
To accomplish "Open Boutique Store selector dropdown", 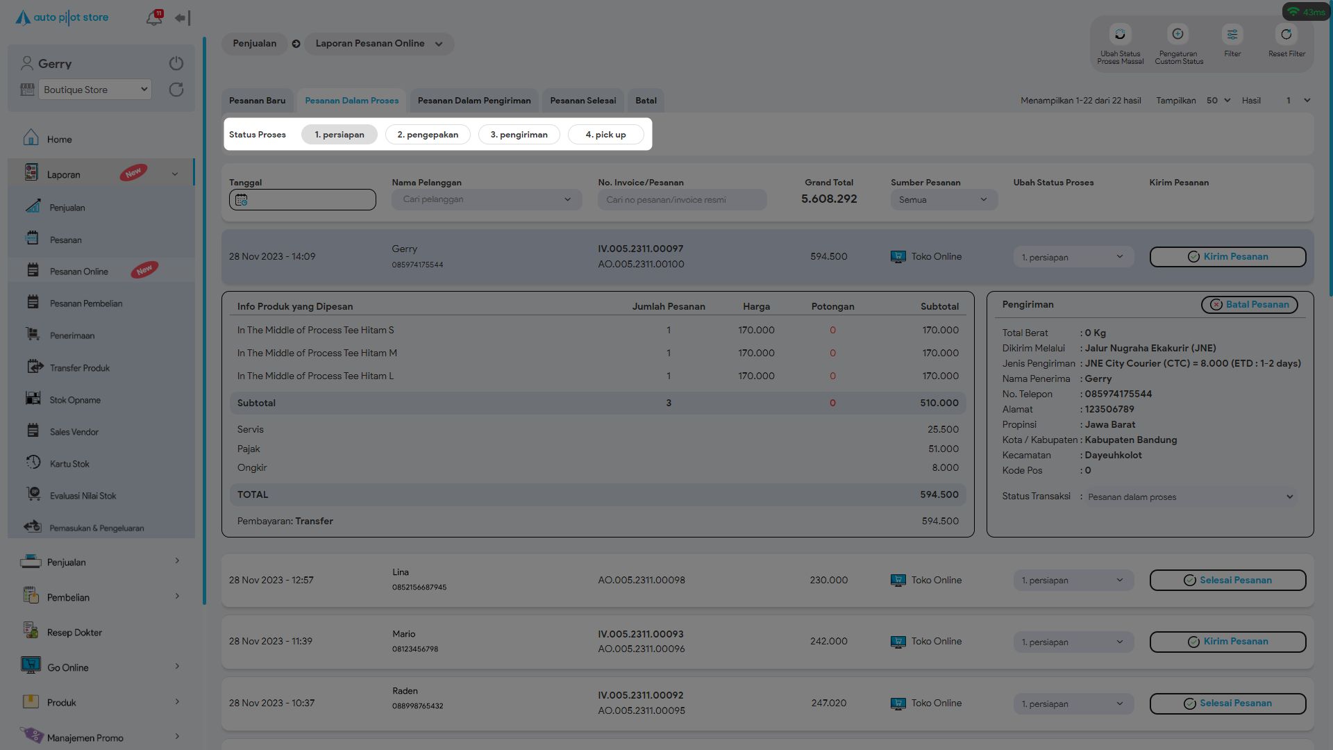I will (x=95, y=90).
